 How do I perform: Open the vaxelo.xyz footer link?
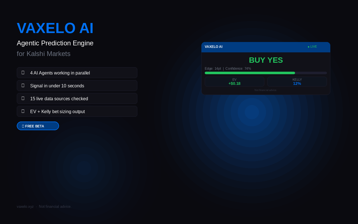25,207
